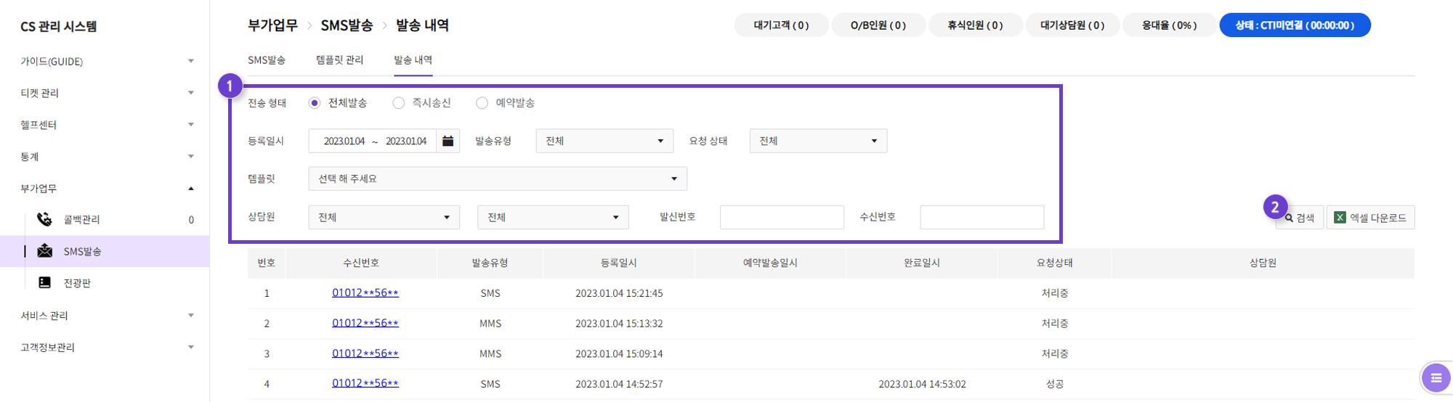
Task: Choose the 예약발송 radio option
Action: [x=482, y=103]
